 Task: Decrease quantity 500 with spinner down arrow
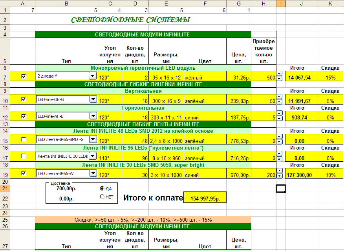click(279, 79)
